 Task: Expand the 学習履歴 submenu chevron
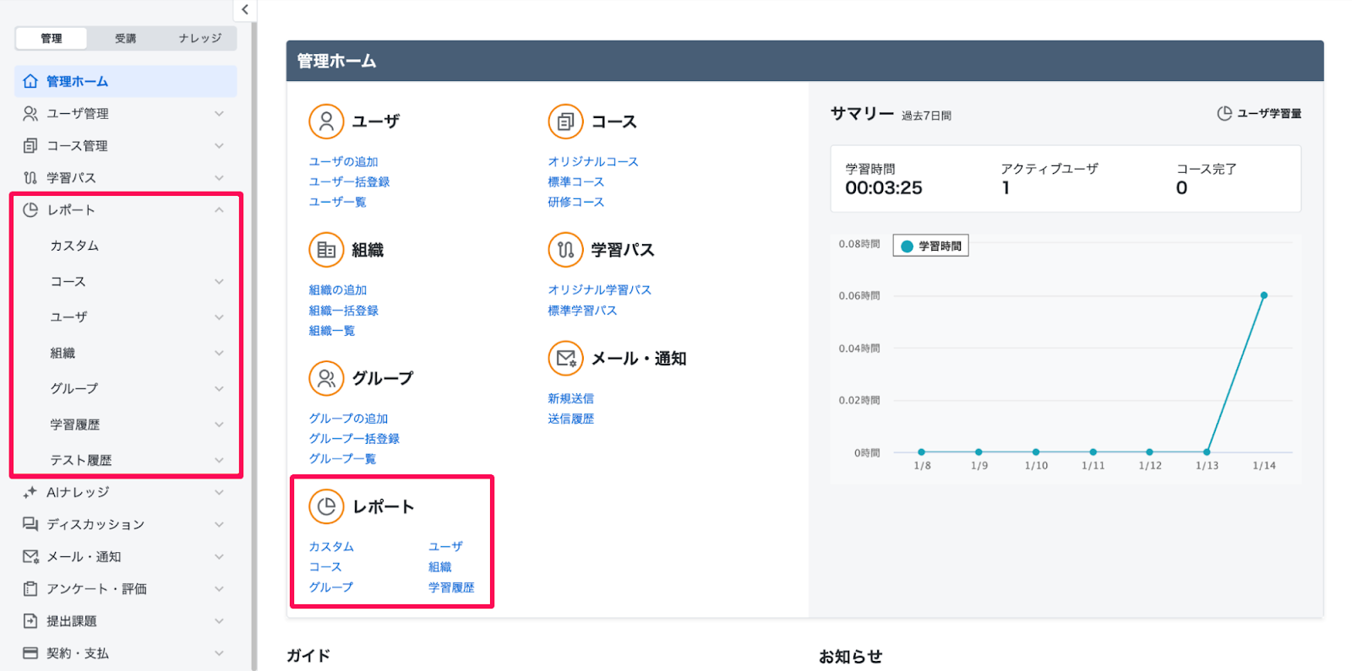219,424
